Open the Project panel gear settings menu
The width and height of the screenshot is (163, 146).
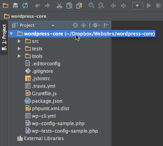click(96, 25)
